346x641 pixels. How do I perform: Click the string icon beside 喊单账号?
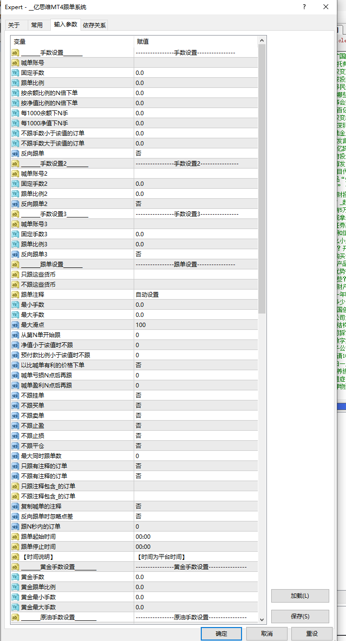[x=15, y=63]
